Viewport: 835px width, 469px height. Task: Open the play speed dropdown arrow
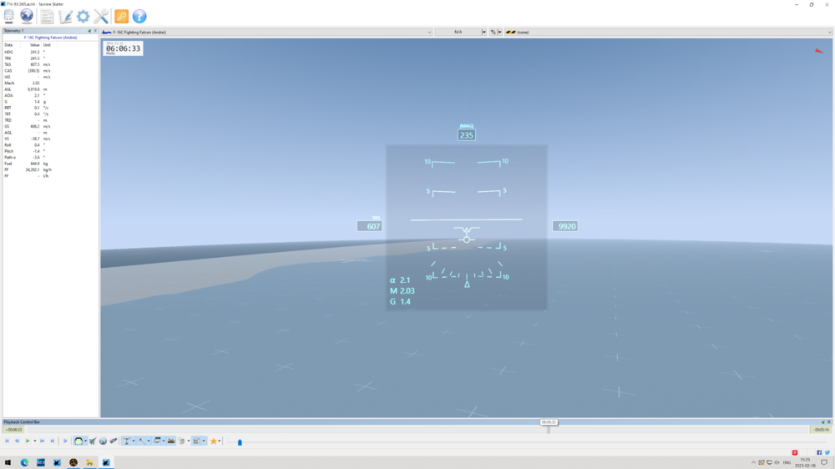(35, 441)
